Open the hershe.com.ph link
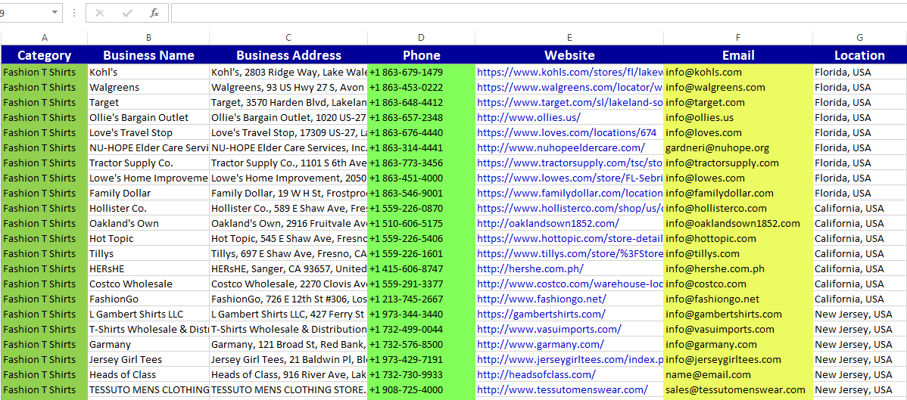This screenshot has width=907, height=400. (530, 268)
